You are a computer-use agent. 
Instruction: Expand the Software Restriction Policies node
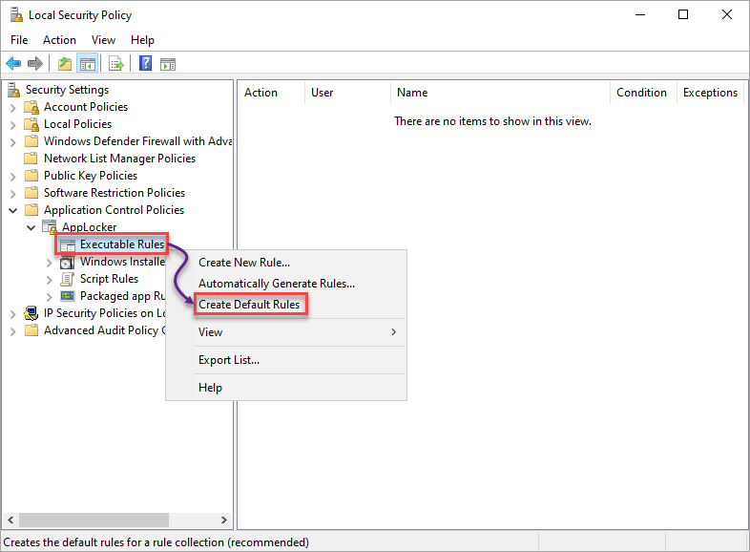(x=13, y=194)
